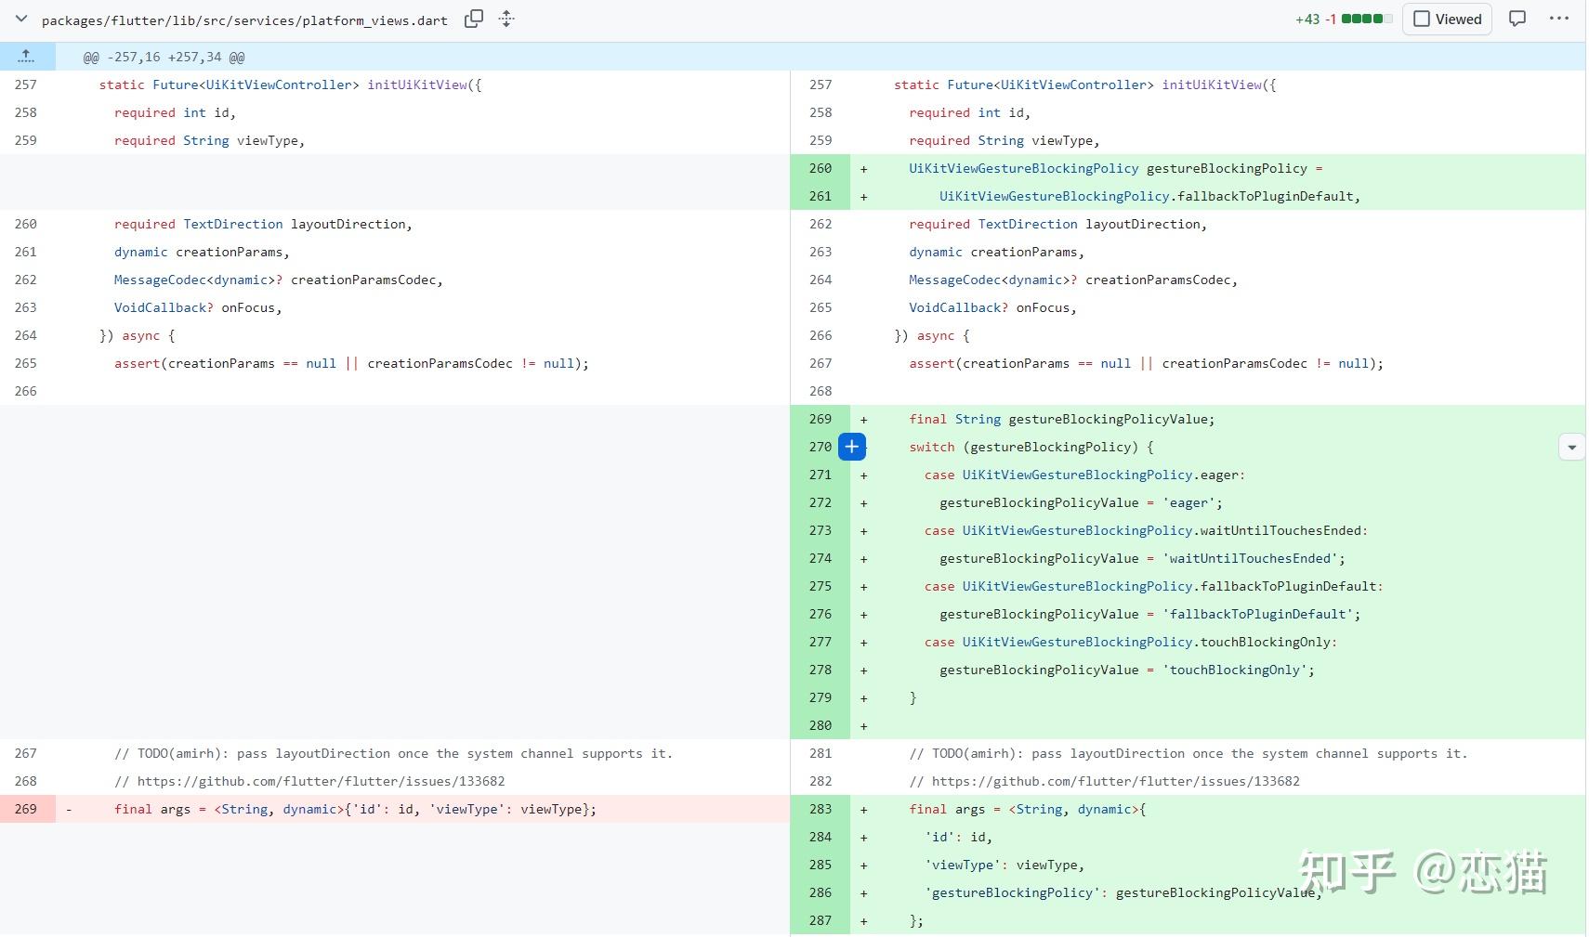This screenshot has height=937, width=1589.
Task: Click right-side 'VoidCallback? onFocus' line 265
Action: (x=992, y=307)
